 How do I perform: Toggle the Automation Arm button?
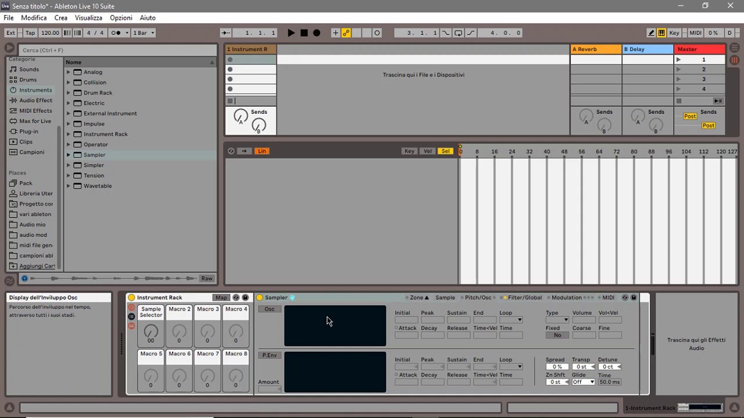coord(346,33)
